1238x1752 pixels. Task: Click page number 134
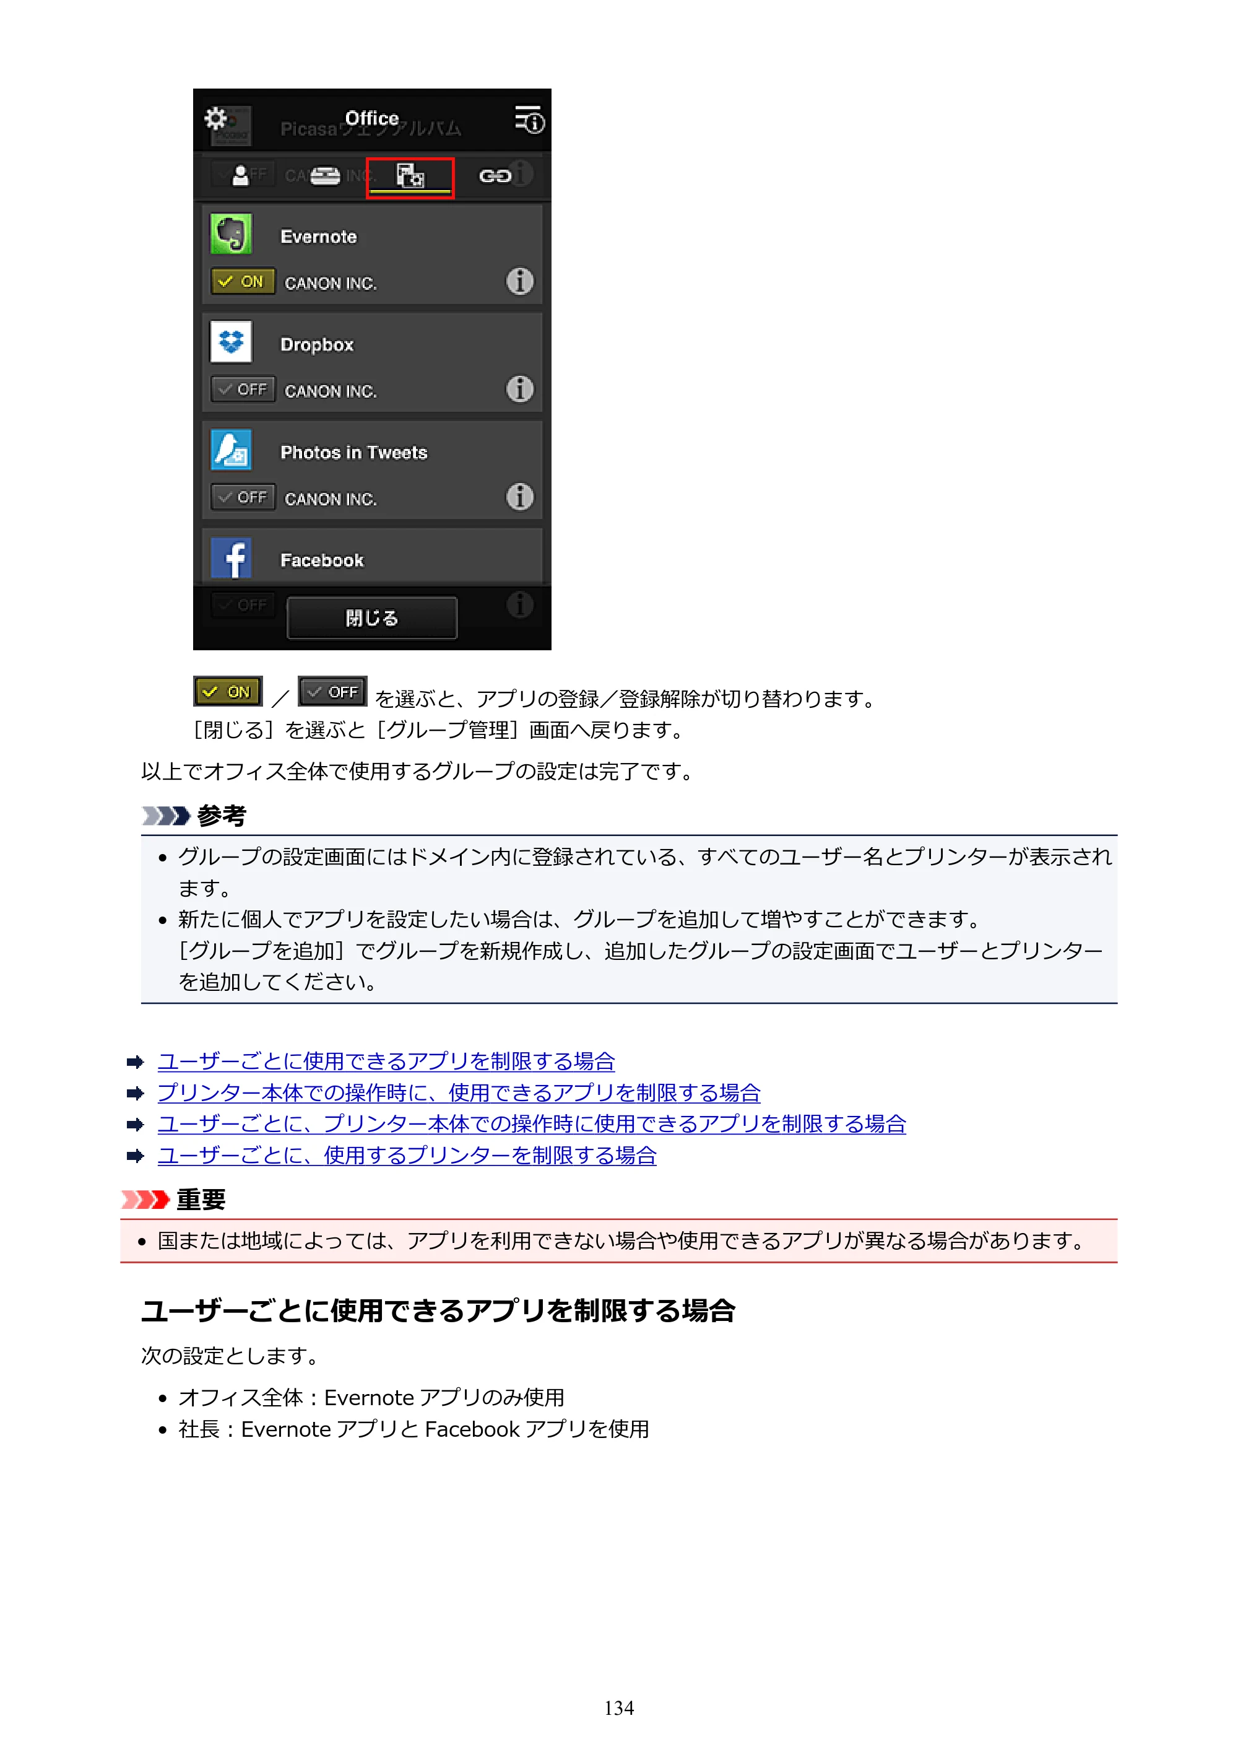[x=618, y=1709]
